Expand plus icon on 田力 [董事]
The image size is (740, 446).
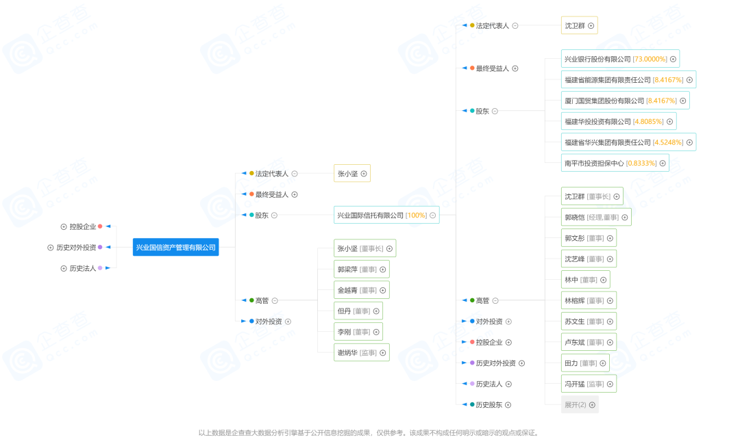(603, 363)
